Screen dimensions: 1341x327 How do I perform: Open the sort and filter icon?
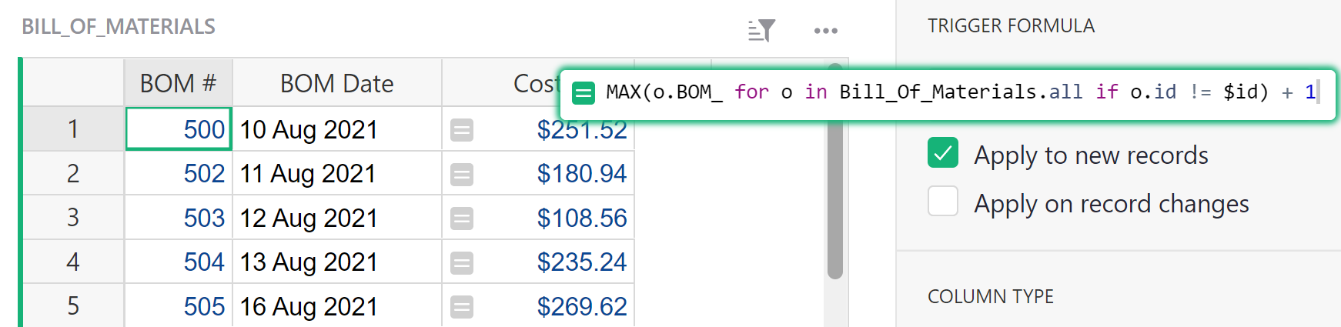coord(761,31)
